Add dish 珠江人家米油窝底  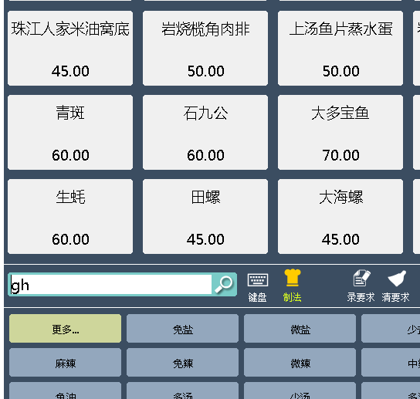coord(70,49)
